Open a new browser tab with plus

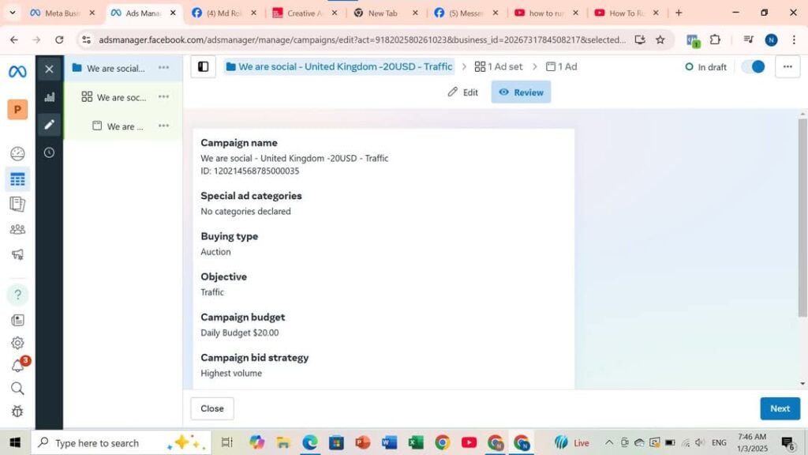tap(679, 13)
